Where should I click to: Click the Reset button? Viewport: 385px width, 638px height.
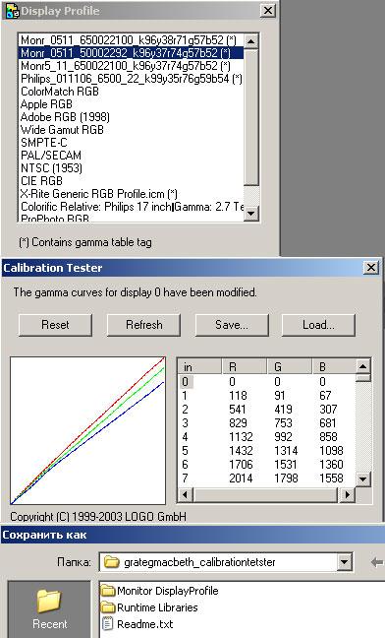55,325
